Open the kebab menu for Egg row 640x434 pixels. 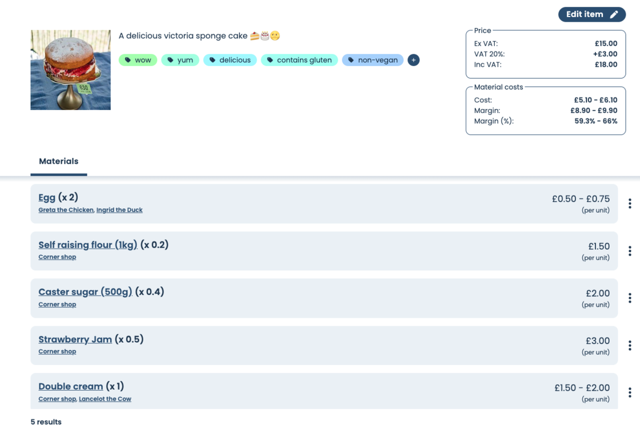pos(630,204)
